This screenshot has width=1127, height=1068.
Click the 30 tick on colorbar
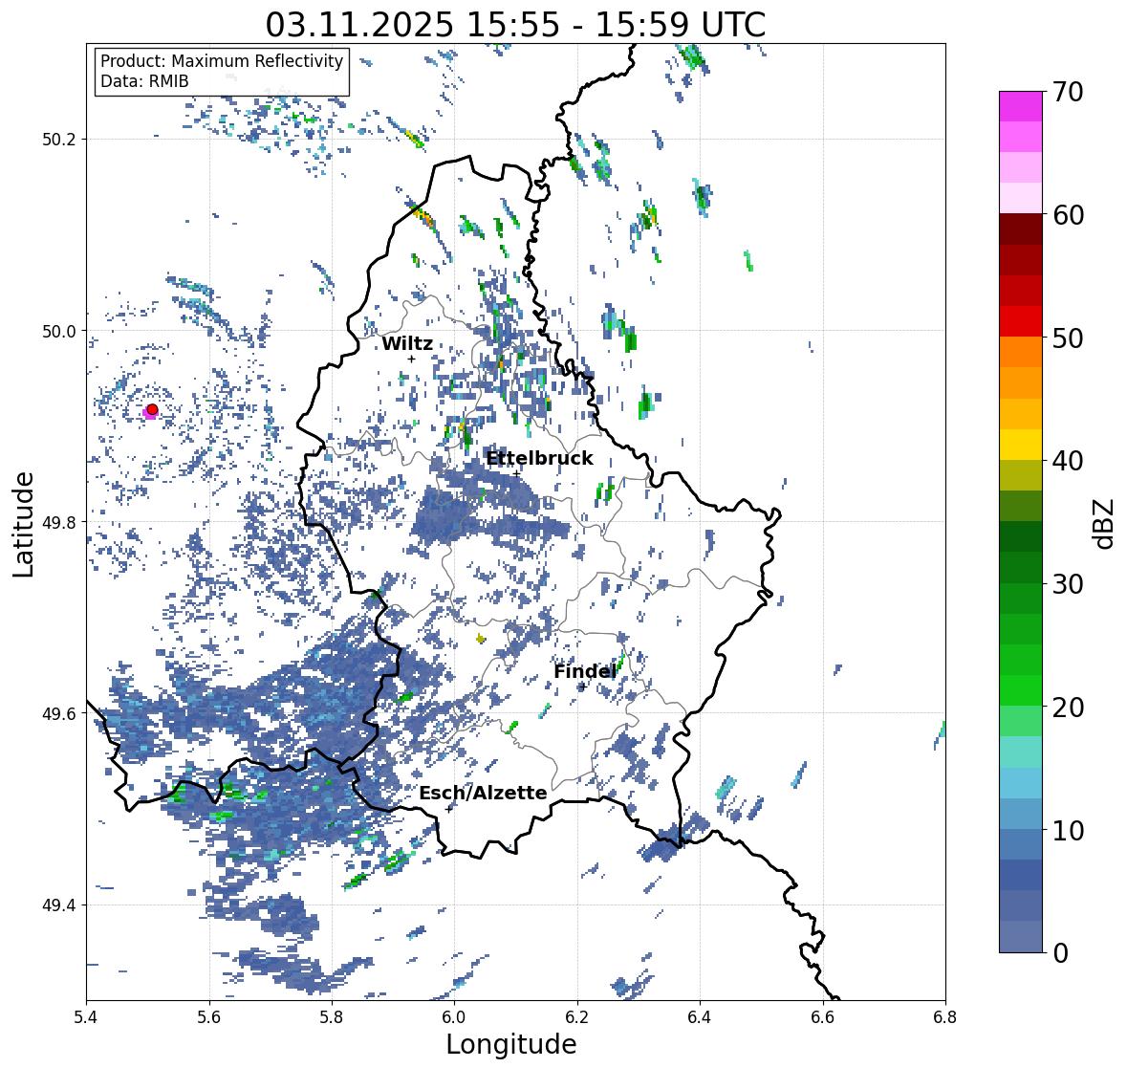[x=1068, y=583]
